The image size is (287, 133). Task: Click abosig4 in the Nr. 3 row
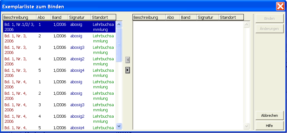77,70
